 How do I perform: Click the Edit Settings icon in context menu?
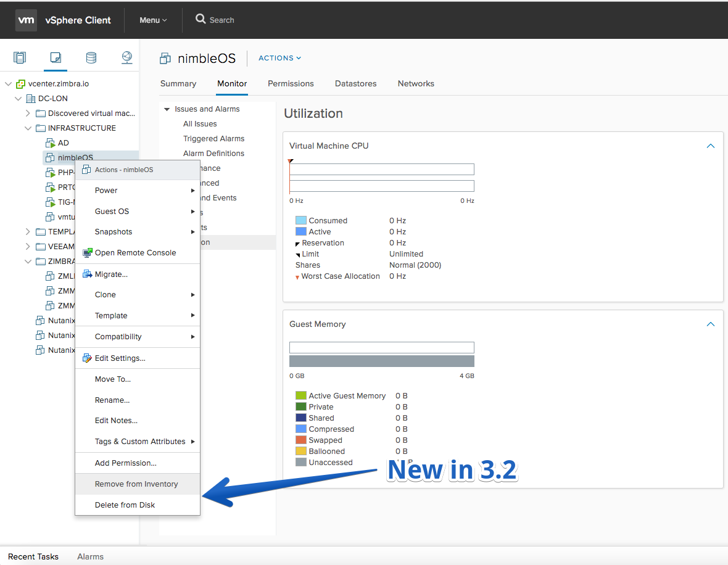87,358
